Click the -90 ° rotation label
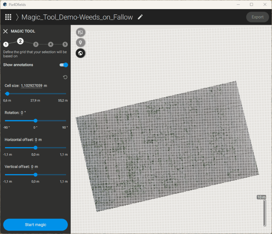 6,127
